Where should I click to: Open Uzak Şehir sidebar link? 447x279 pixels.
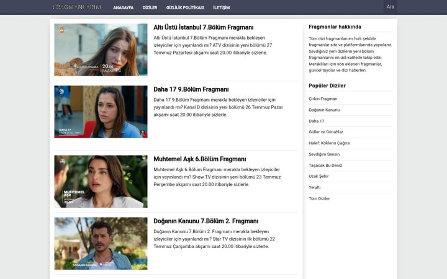click(318, 176)
